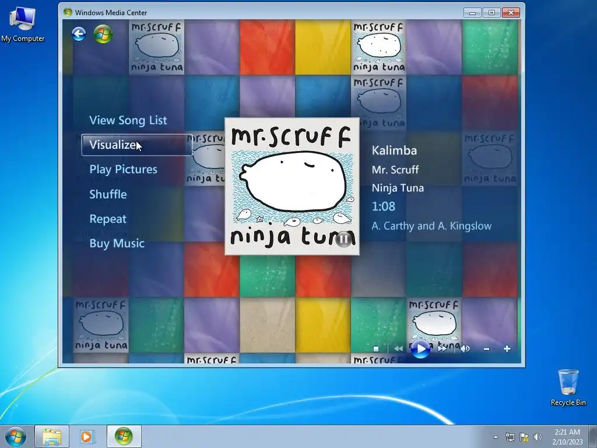
Task: Open the Recycle Bin desktop icon
Action: click(568, 387)
